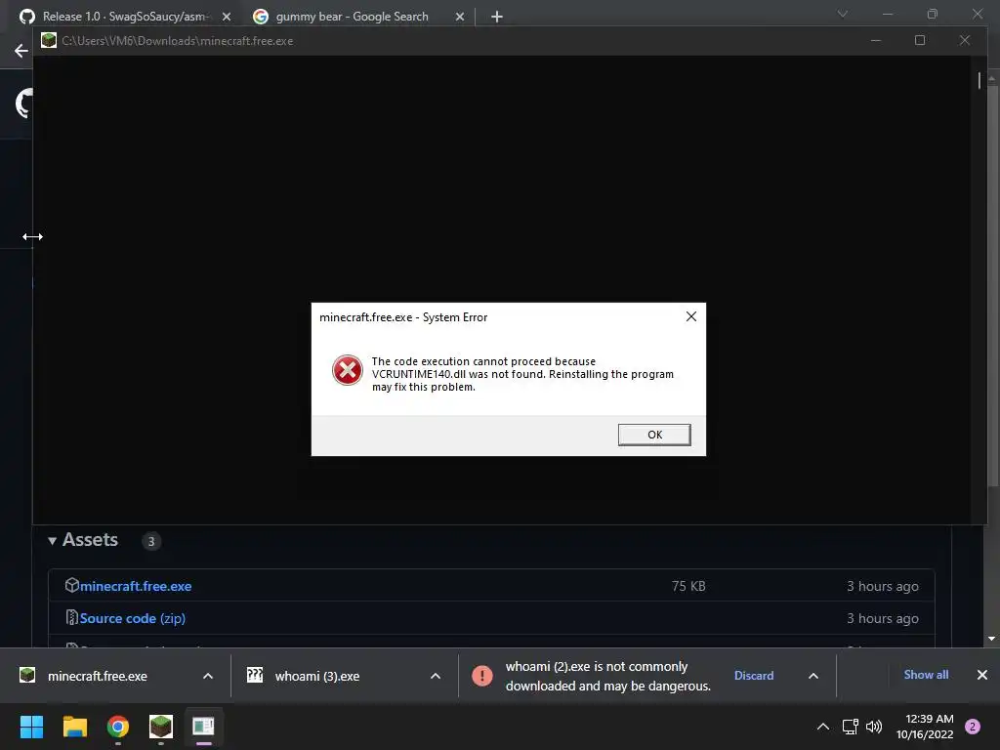Click the minecraft.free.exe download file icon
The height and width of the screenshot is (750, 1000).
pyautogui.click(x=27, y=675)
